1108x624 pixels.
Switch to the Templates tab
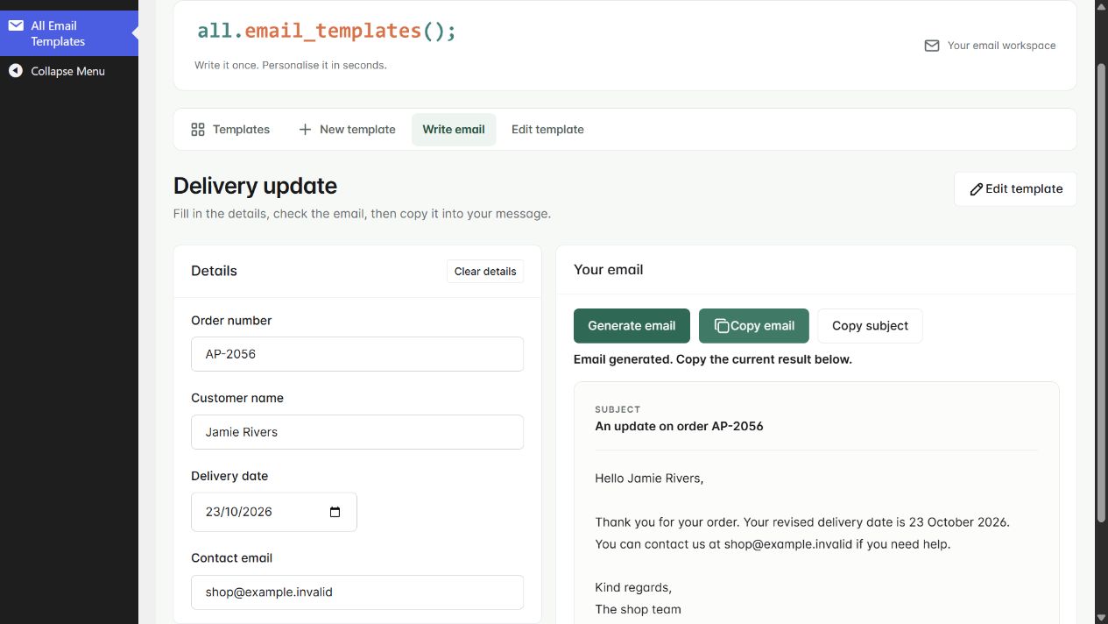point(230,129)
